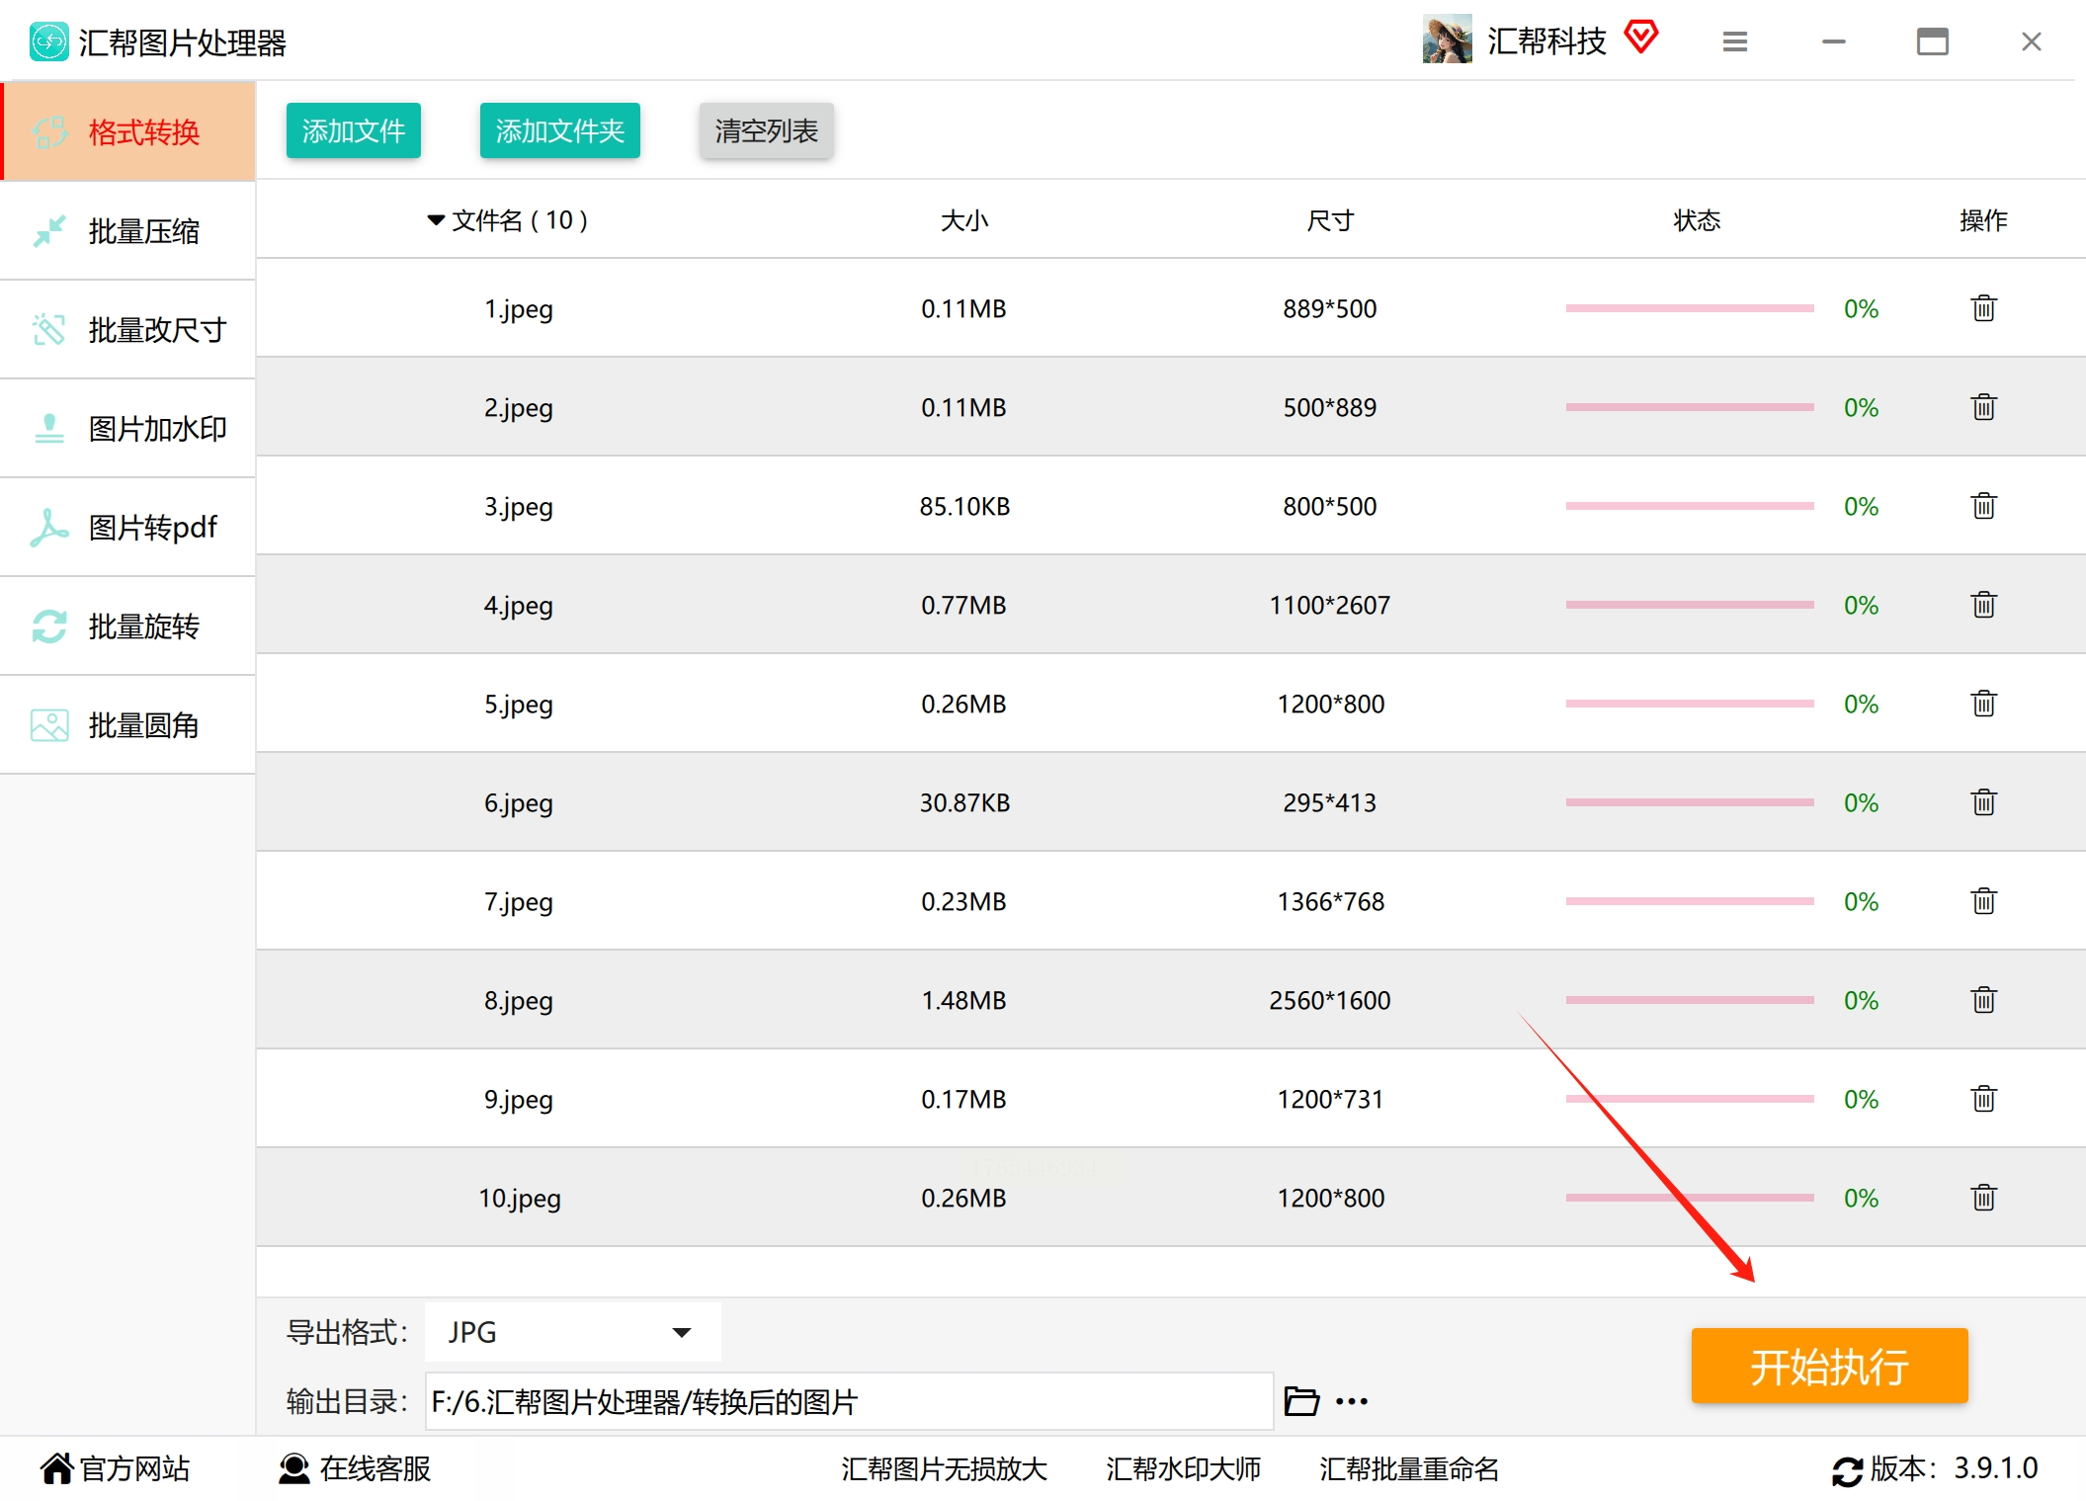The height and width of the screenshot is (1501, 2086).
Task: Click the progress bar of 5.jpeg
Action: pyautogui.click(x=1690, y=704)
